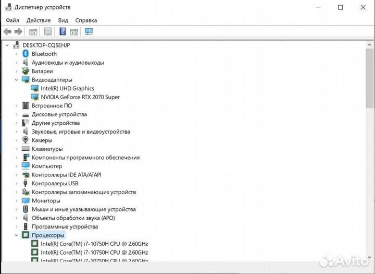Click the Мыши mouse device icon
Viewport: 375px width, 274px height.
coord(26,209)
